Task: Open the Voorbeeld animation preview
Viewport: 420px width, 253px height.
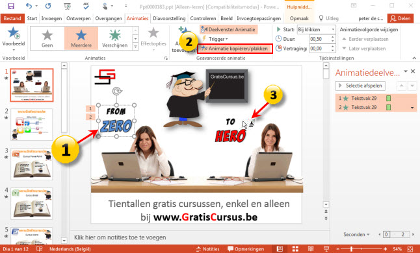Action: coord(13,39)
